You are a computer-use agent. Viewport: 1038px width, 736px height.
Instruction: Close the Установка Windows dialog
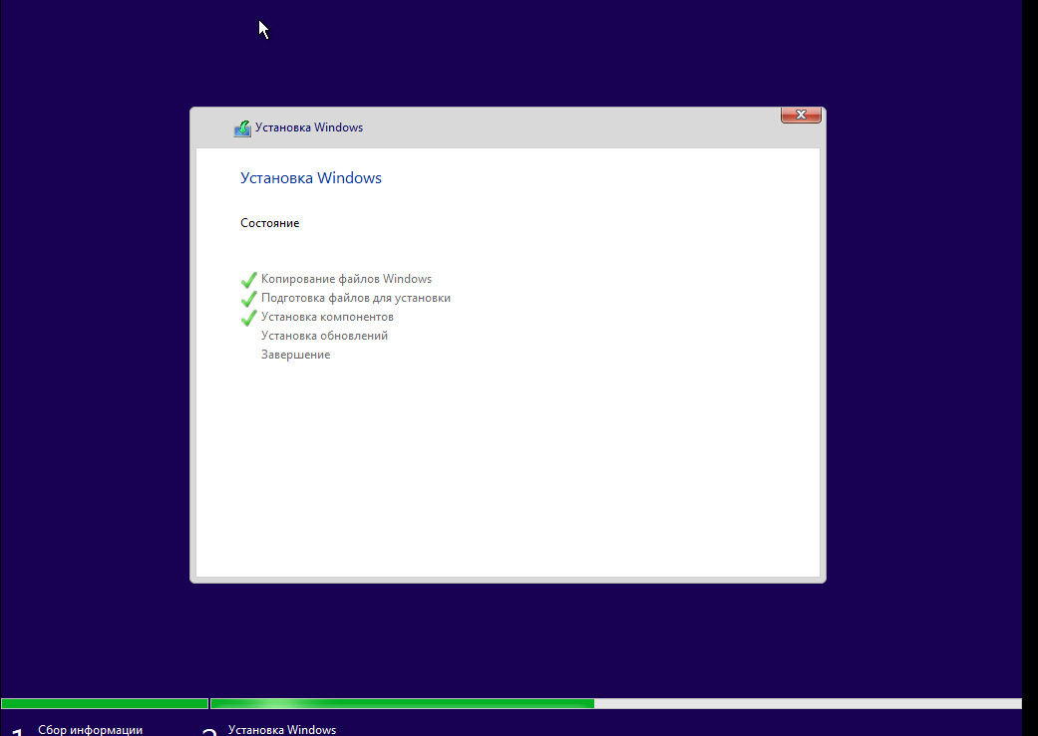[801, 116]
